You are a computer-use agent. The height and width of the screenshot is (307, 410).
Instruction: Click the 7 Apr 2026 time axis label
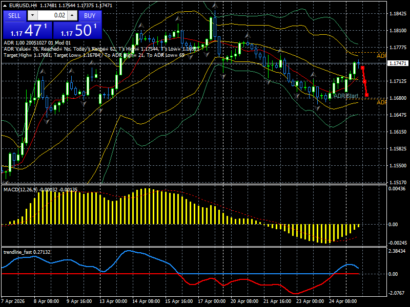coord(13,301)
